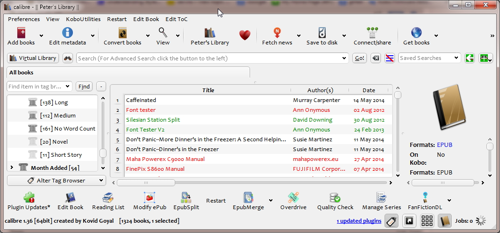Open the Edit ToC menu
The height and width of the screenshot is (233, 500).
click(x=176, y=19)
